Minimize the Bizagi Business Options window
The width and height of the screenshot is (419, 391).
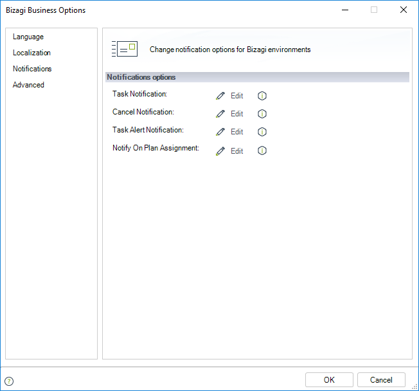[x=345, y=10]
